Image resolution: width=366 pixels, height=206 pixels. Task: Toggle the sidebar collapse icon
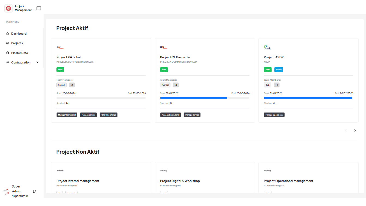pos(39,8)
